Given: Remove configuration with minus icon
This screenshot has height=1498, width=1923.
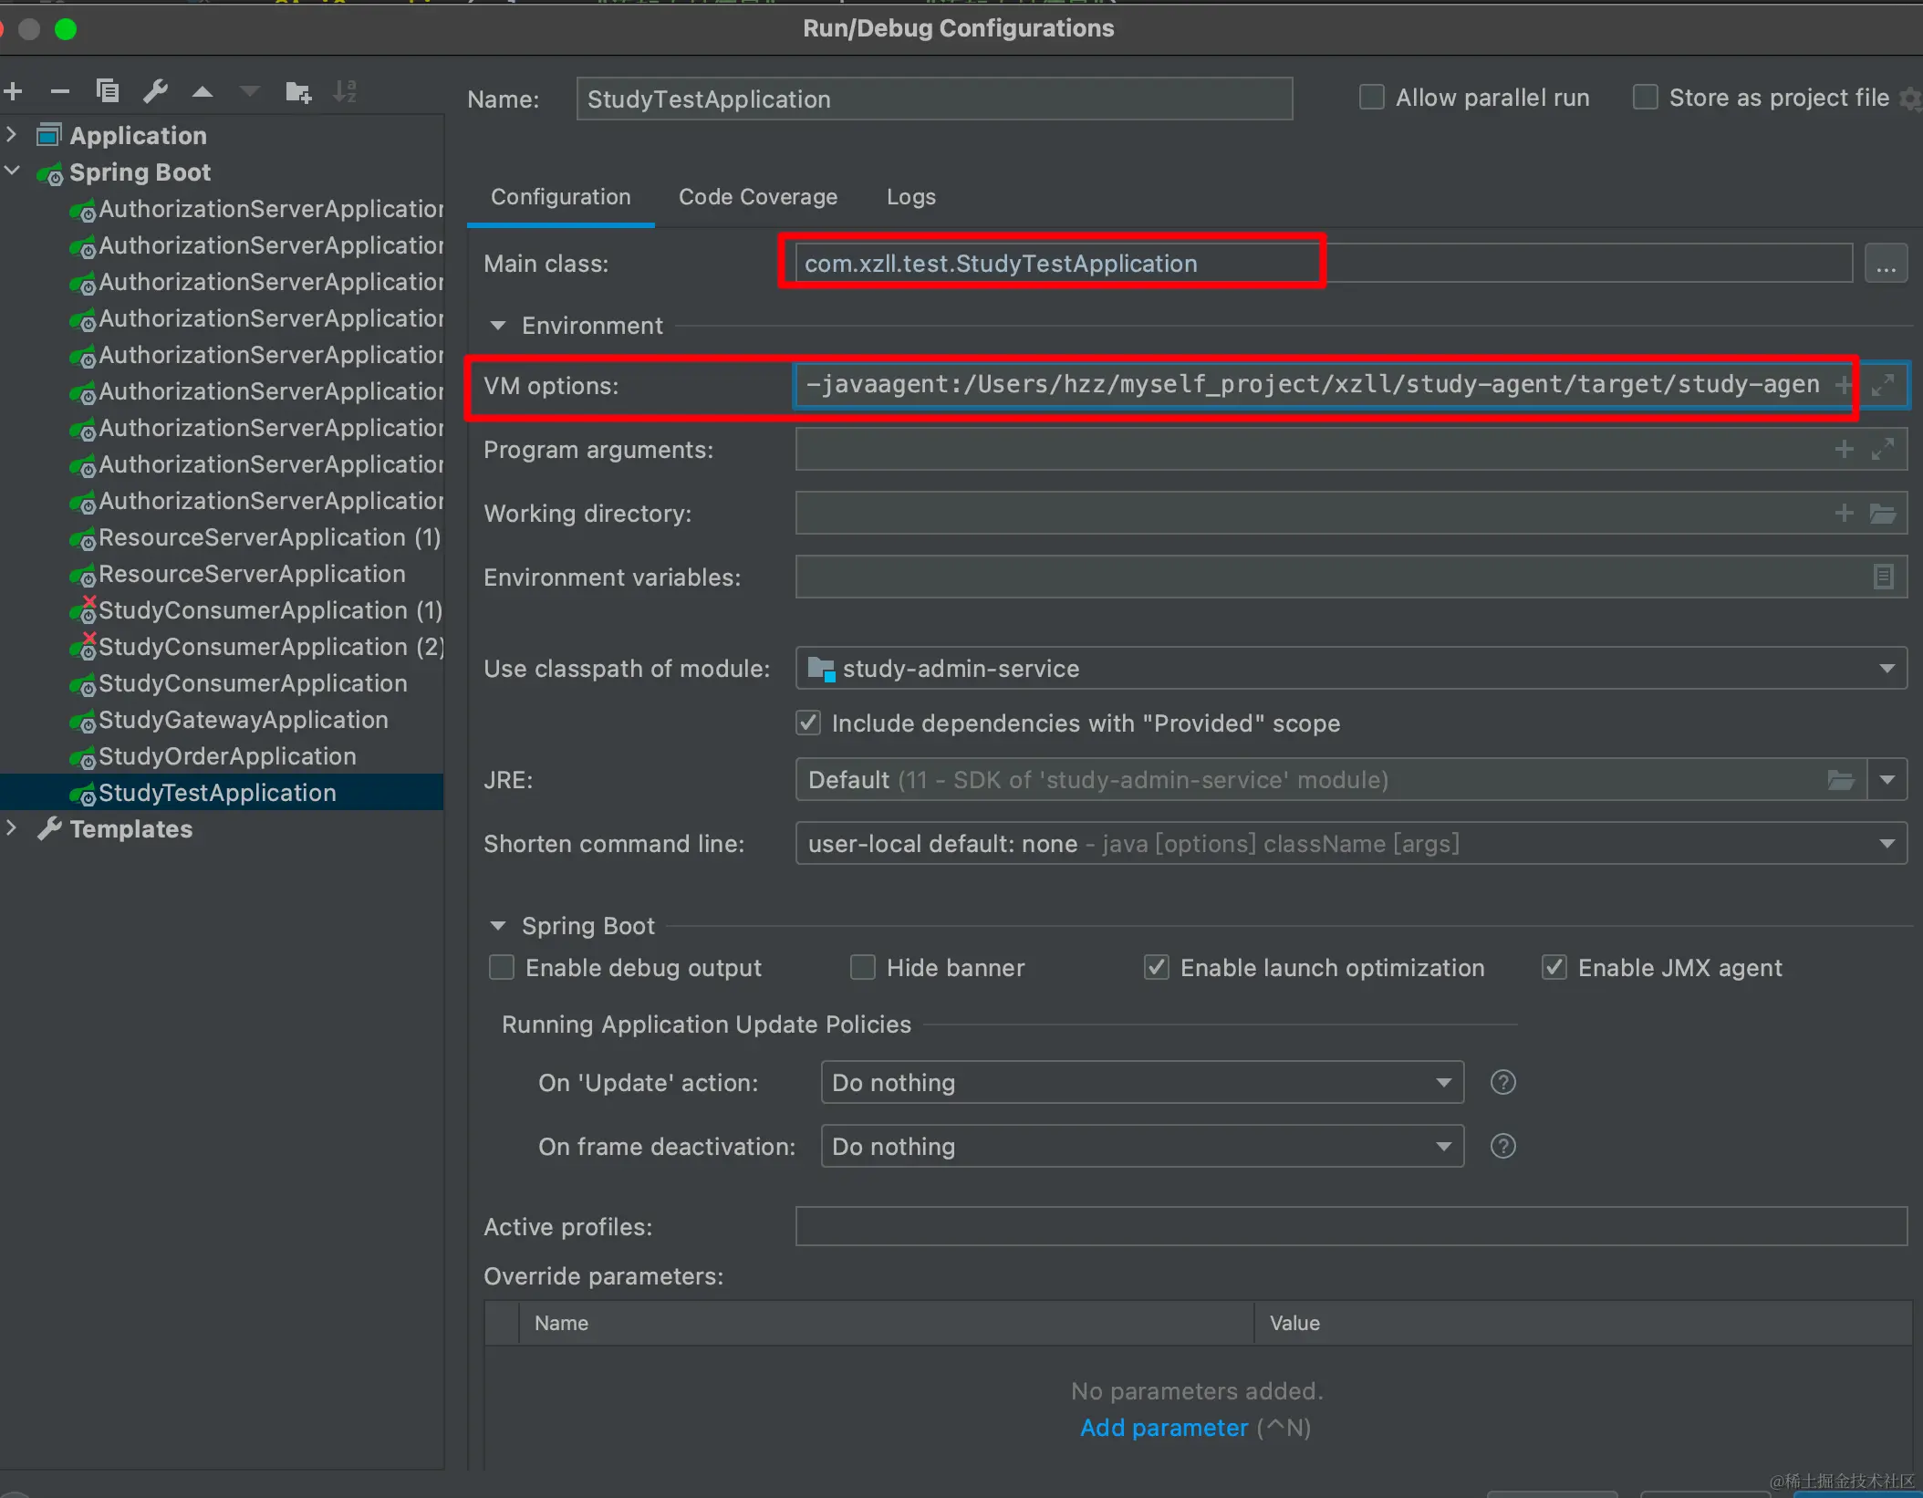Looking at the screenshot, I should click(x=60, y=91).
